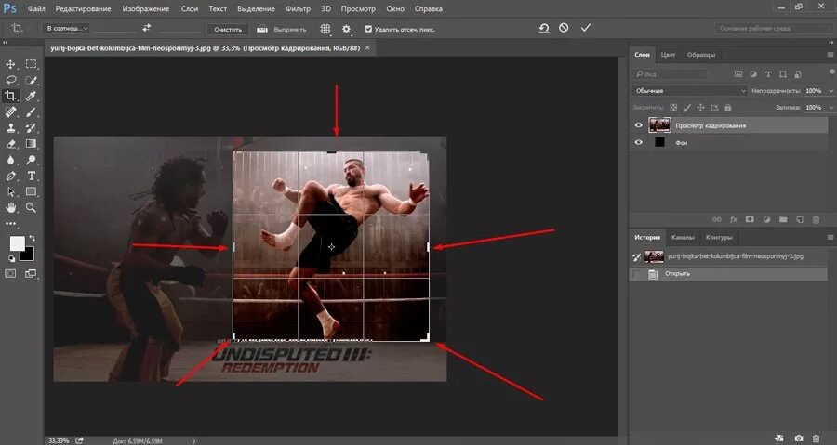837x445 pixels.
Task: Set the foreground color swatch
Action: (x=17, y=243)
